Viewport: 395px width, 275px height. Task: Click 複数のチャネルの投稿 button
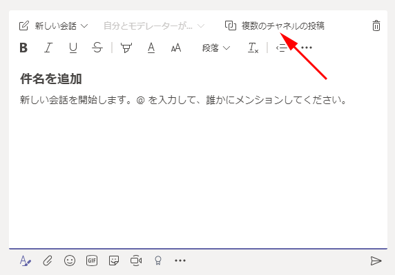(x=275, y=26)
